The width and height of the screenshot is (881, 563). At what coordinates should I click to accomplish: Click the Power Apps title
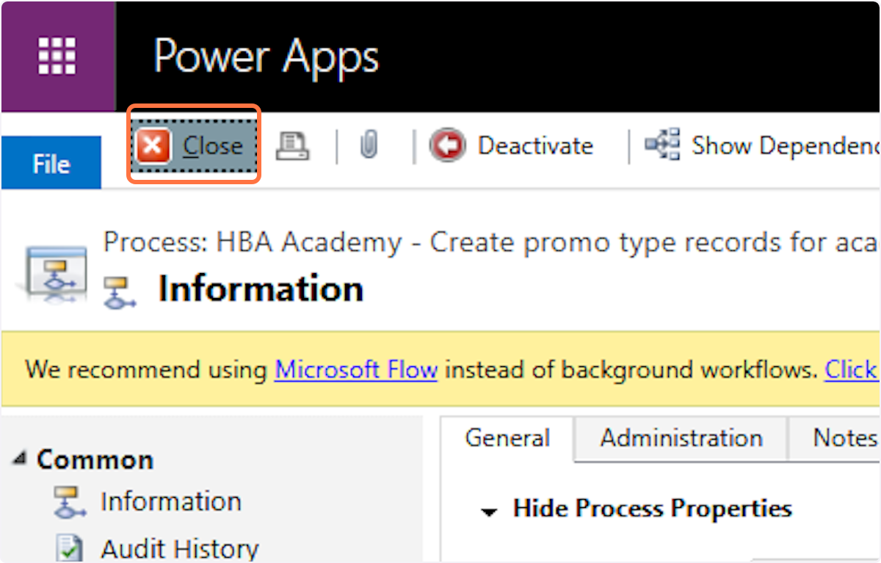[267, 56]
